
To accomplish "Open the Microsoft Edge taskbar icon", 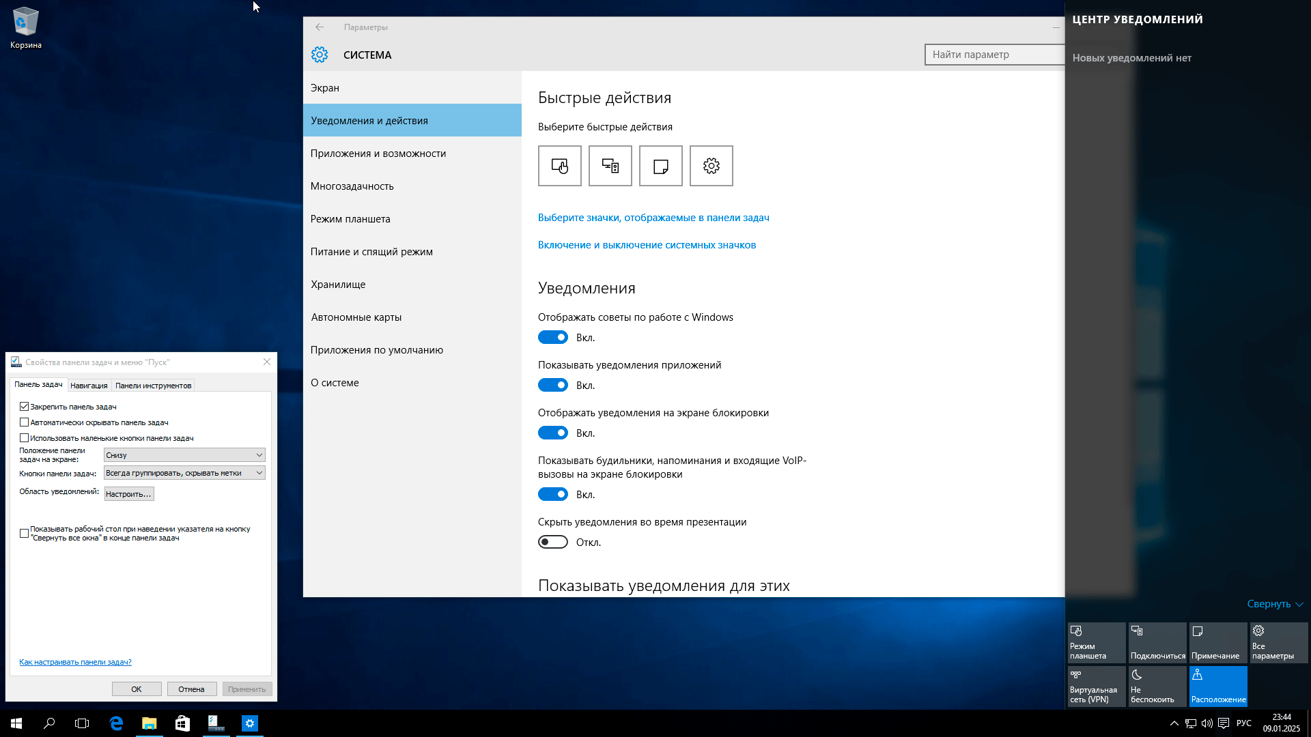I will pos(116,723).
